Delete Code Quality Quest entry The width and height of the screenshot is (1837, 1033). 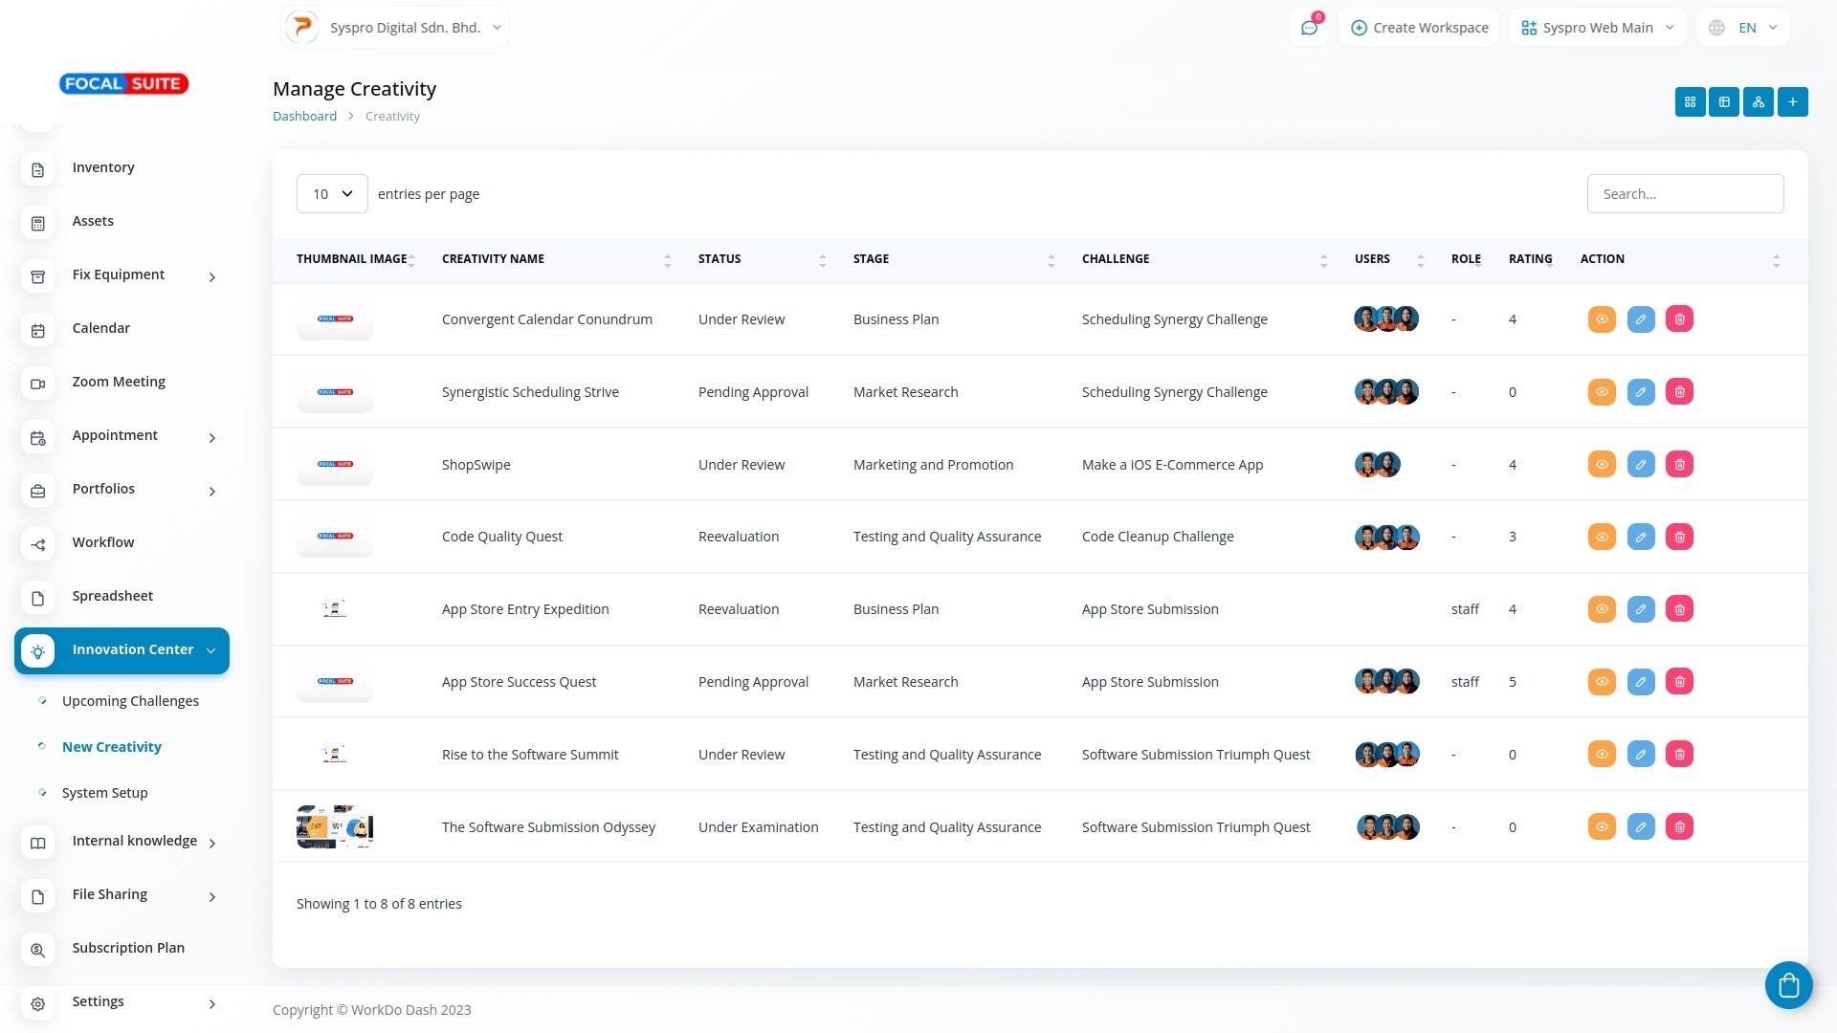point(1680,537)
